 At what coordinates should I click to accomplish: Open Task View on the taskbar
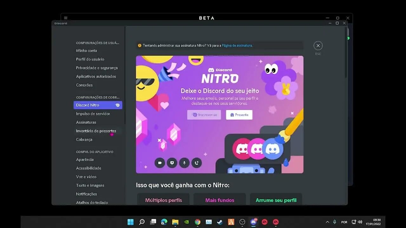point(153,222)
